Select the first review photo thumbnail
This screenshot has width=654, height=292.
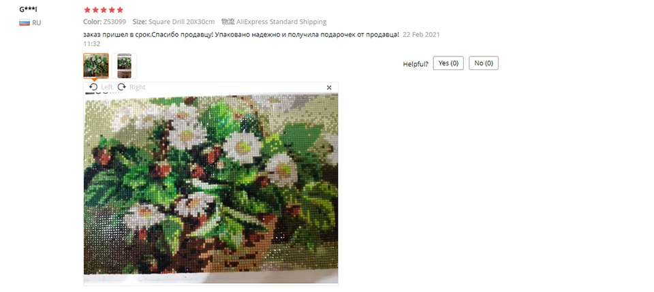click(x=96, y=65)
